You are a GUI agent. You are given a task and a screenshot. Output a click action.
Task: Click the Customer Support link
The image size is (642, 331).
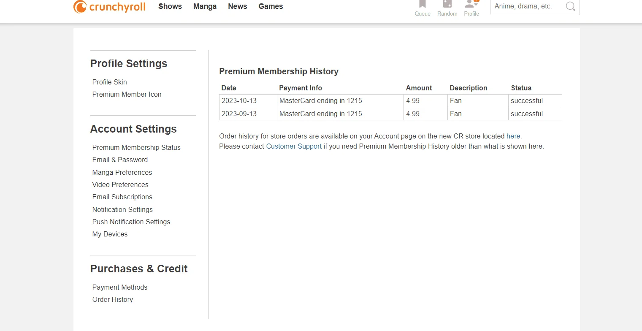[x=294, y=147]
